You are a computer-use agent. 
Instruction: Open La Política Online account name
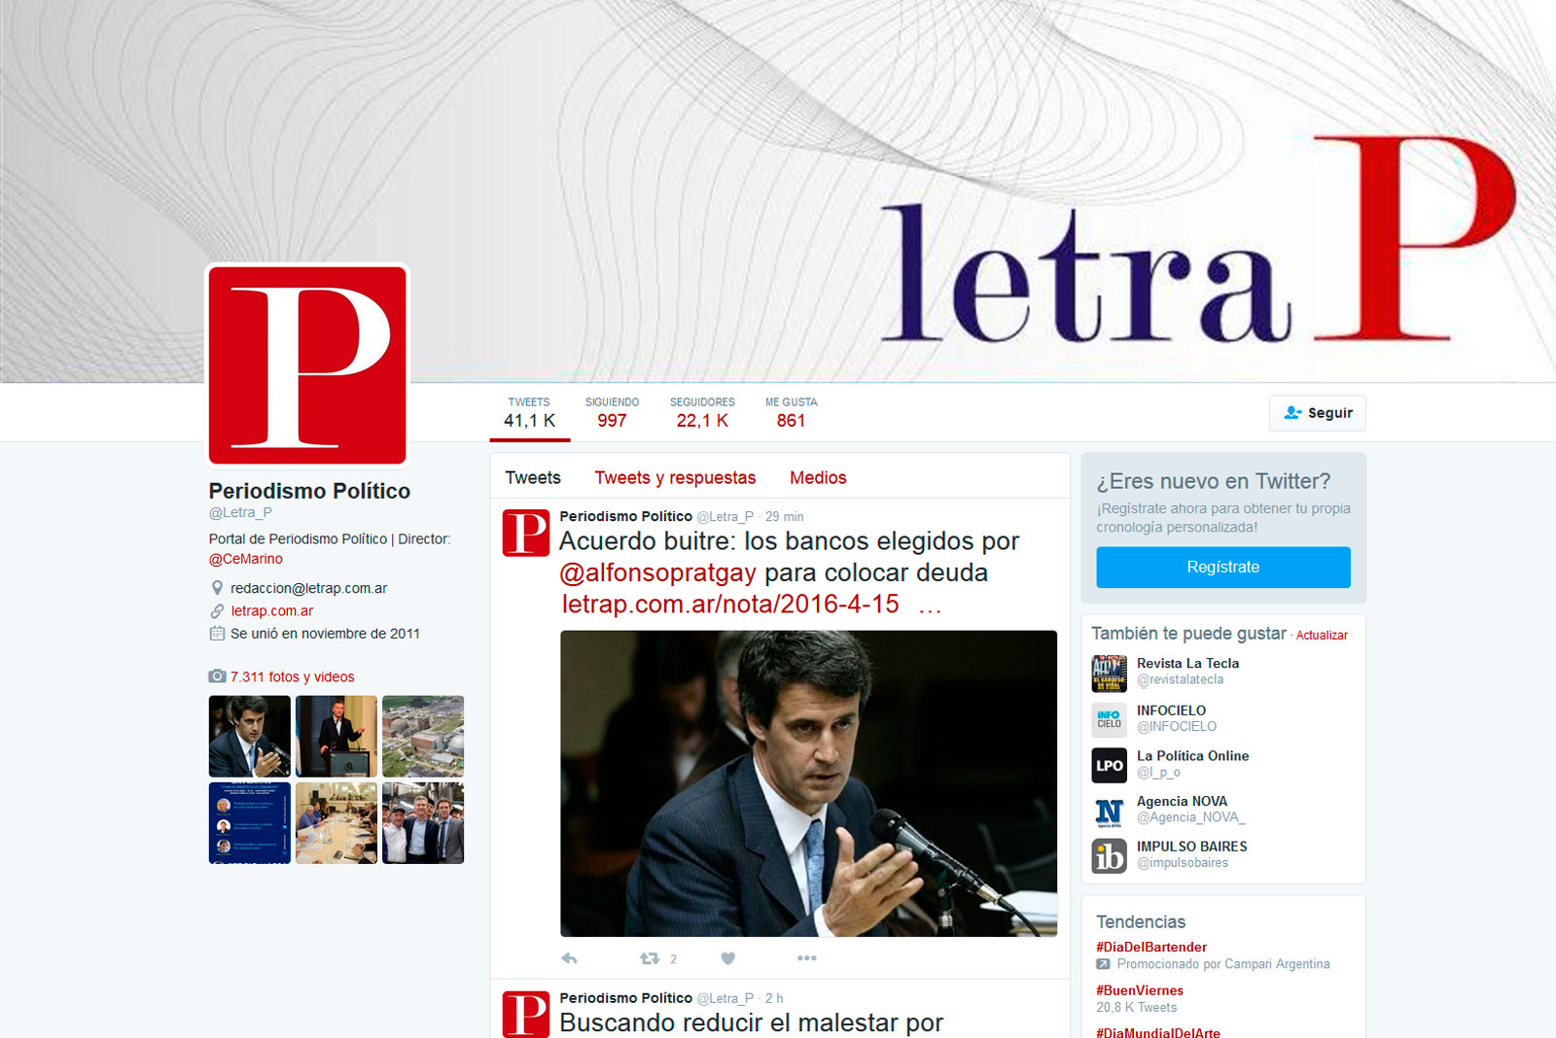tap(1192, 755)
